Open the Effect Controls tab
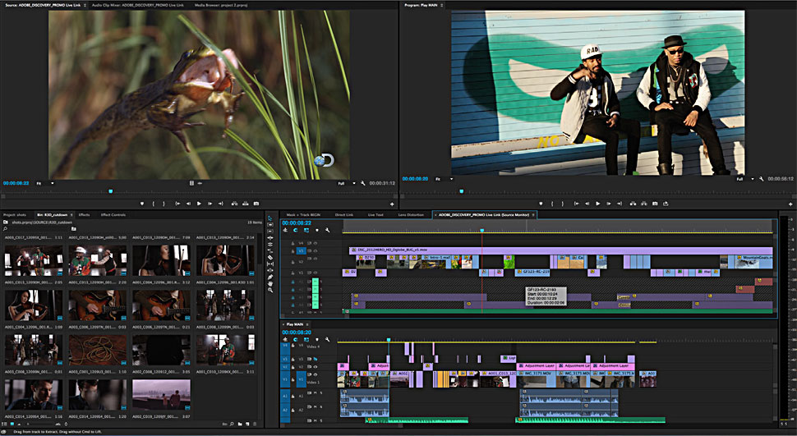The width and height of the screenshot is (797, 436). point(113,215)
